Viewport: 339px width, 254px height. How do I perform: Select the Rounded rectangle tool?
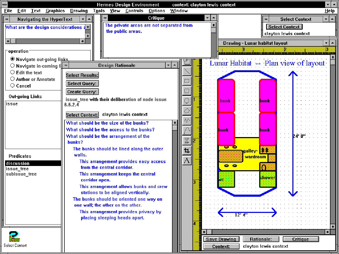187,91
